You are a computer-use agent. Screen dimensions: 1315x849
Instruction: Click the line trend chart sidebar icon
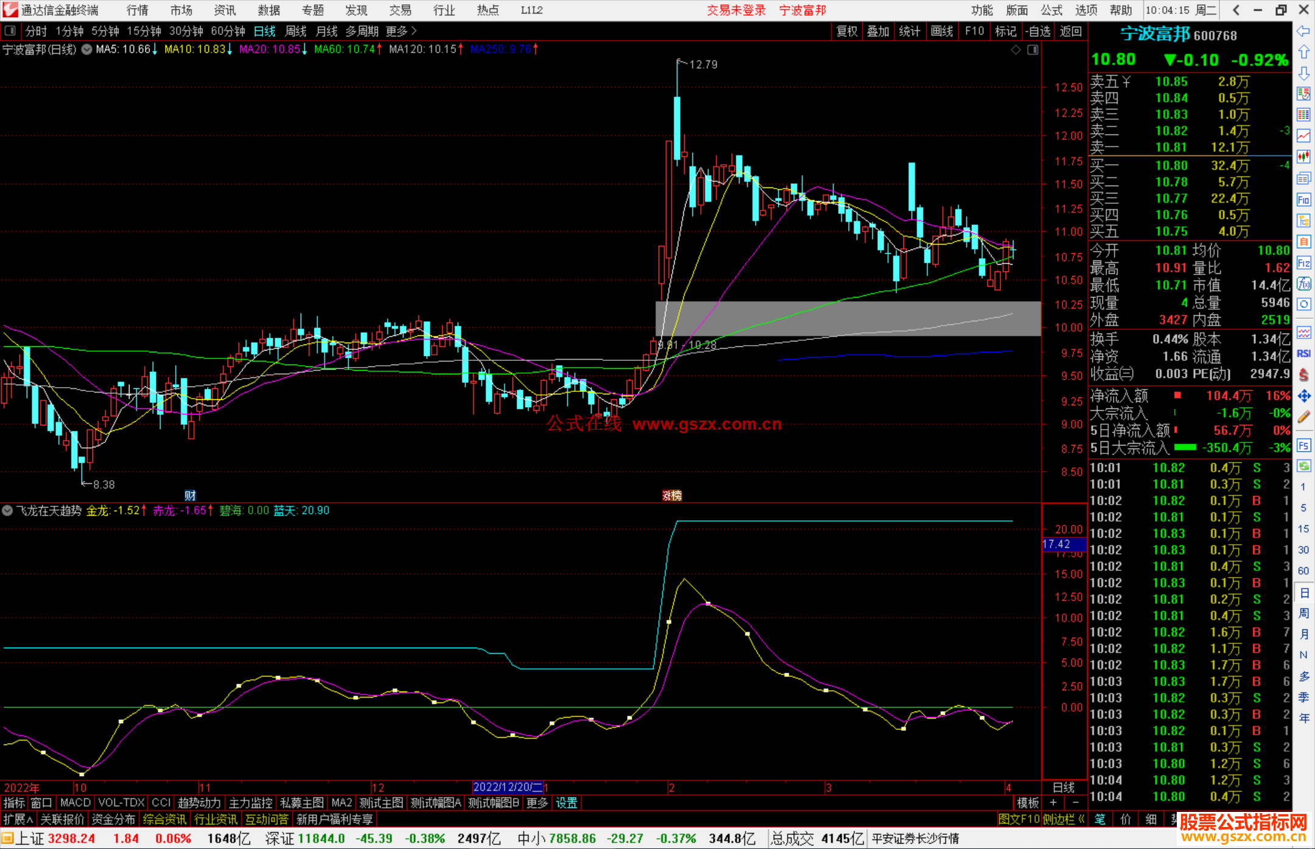coord(1303,136)
